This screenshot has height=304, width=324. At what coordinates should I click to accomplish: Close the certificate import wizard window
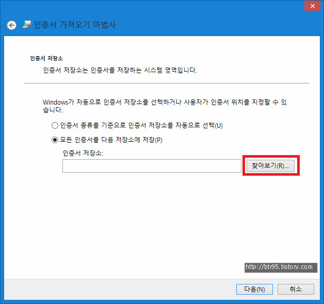(312, 6)
